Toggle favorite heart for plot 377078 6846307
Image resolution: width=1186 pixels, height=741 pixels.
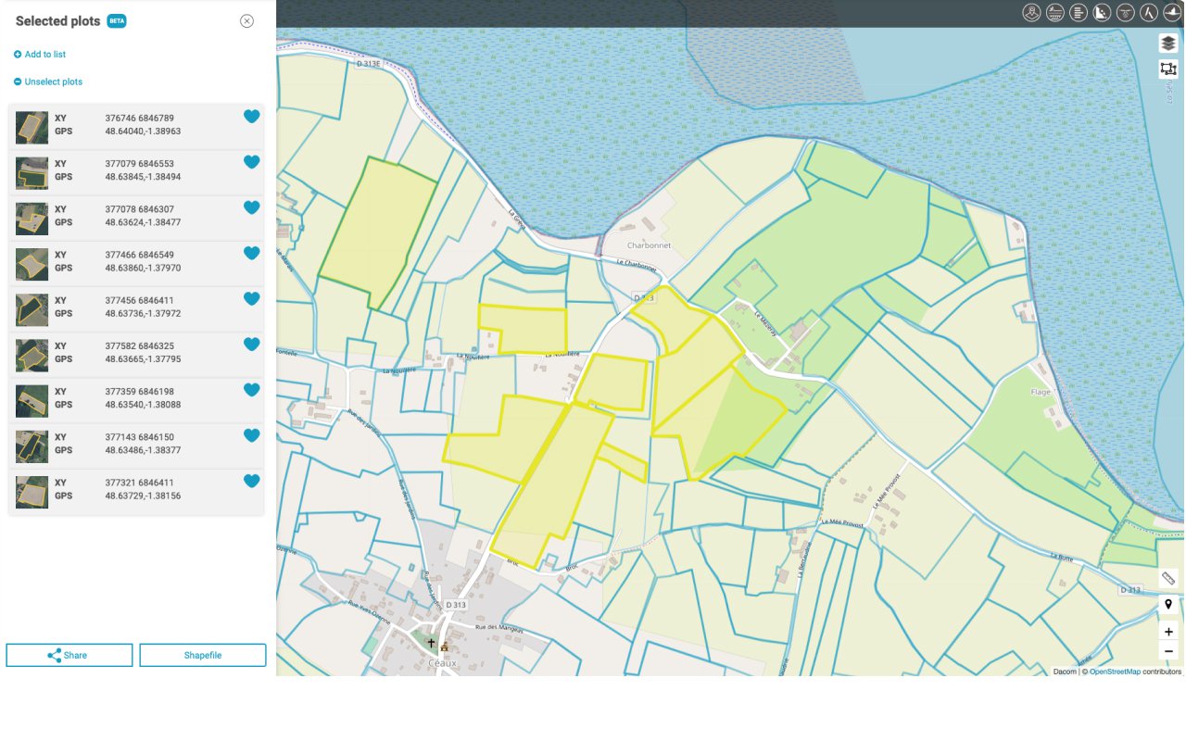(251, 207)
